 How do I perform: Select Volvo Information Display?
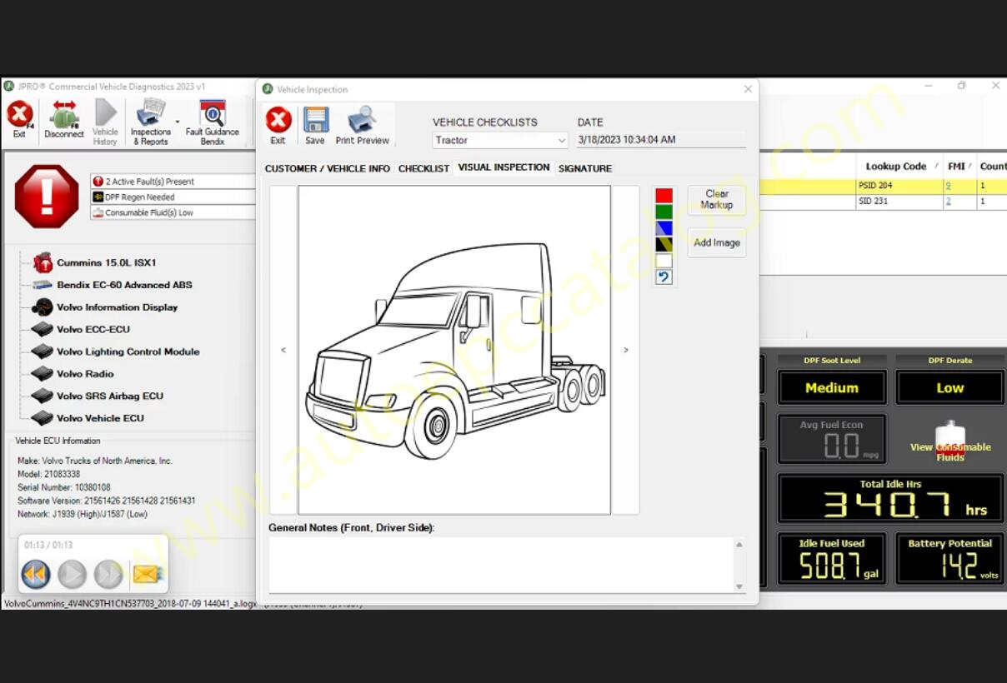click(x=117, y=307)
